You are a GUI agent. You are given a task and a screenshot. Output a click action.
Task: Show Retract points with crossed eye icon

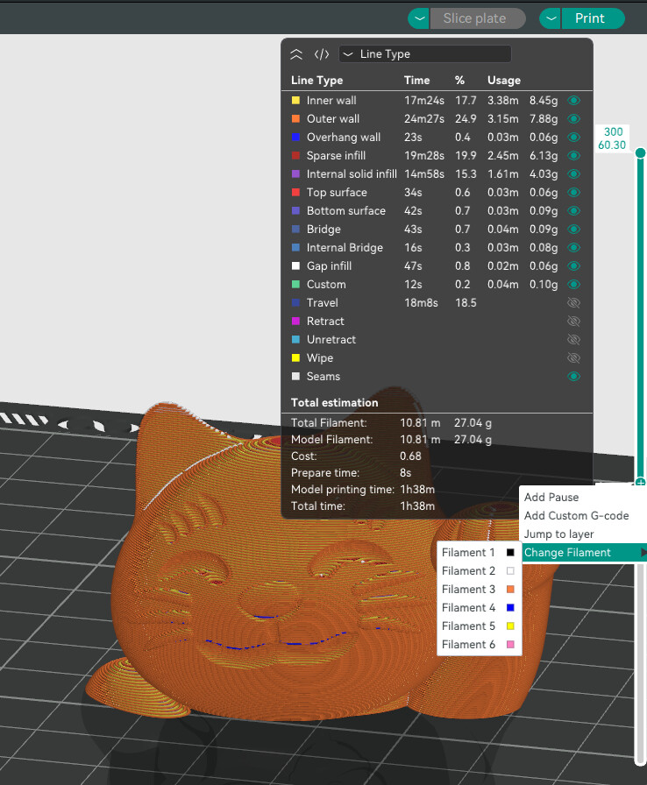pos(574,322)
